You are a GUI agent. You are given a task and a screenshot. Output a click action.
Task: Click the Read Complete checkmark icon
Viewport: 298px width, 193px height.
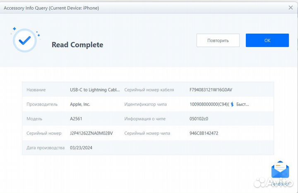coord(25,40)
